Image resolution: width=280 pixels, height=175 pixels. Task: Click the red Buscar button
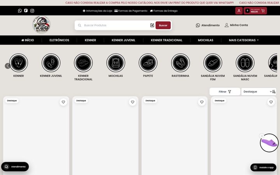pyautogui.click(x=163, y=25)
